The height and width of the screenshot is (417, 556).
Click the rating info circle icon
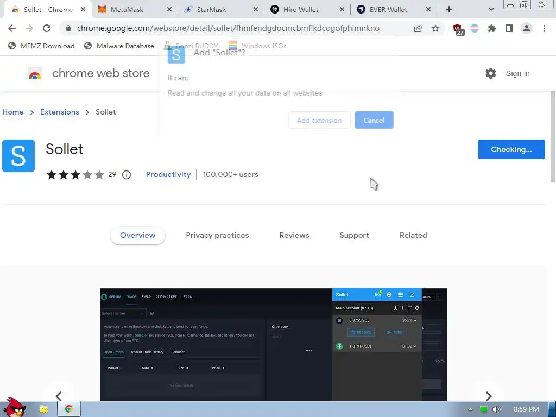pyautogui.click(x=127, y=175)
